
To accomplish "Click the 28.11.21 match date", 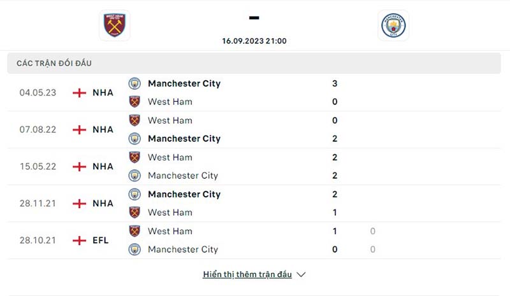I will 38,204.
